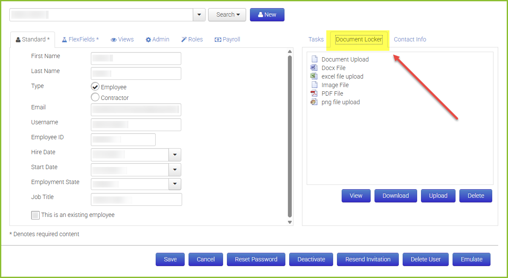Click the Employee ID input field
The width and height of the screenshot is (508, 278).
[x=123, y=140]
